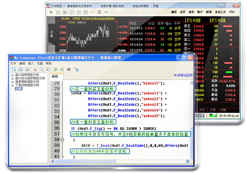Click the editor horizontal scrollbar thumb
This screenshot has width=247, height=173.
pos(86,161)
